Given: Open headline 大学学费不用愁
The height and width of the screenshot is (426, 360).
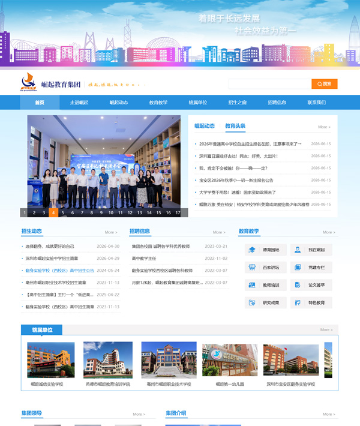Looking at the screenshot, I should pyautogui.click(x=238, y=193).
